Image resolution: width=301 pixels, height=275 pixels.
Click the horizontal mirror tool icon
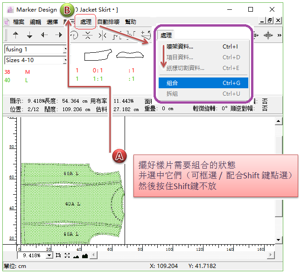(x=103, y=35)
